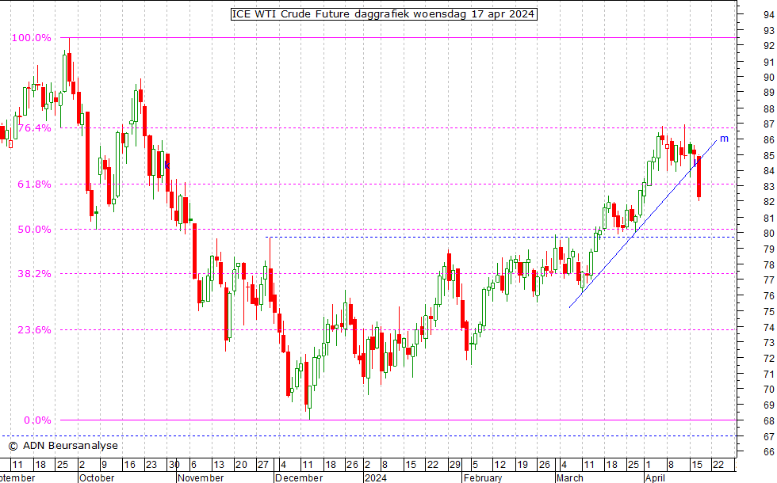Viewport: 777px width, 483px height.
Task: Click the ADN Beursanalyse copyright text
Action: [63, 446]
